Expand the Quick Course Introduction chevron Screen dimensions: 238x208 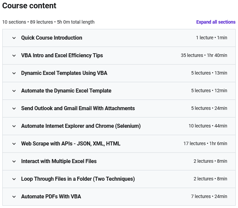(14, 38)
